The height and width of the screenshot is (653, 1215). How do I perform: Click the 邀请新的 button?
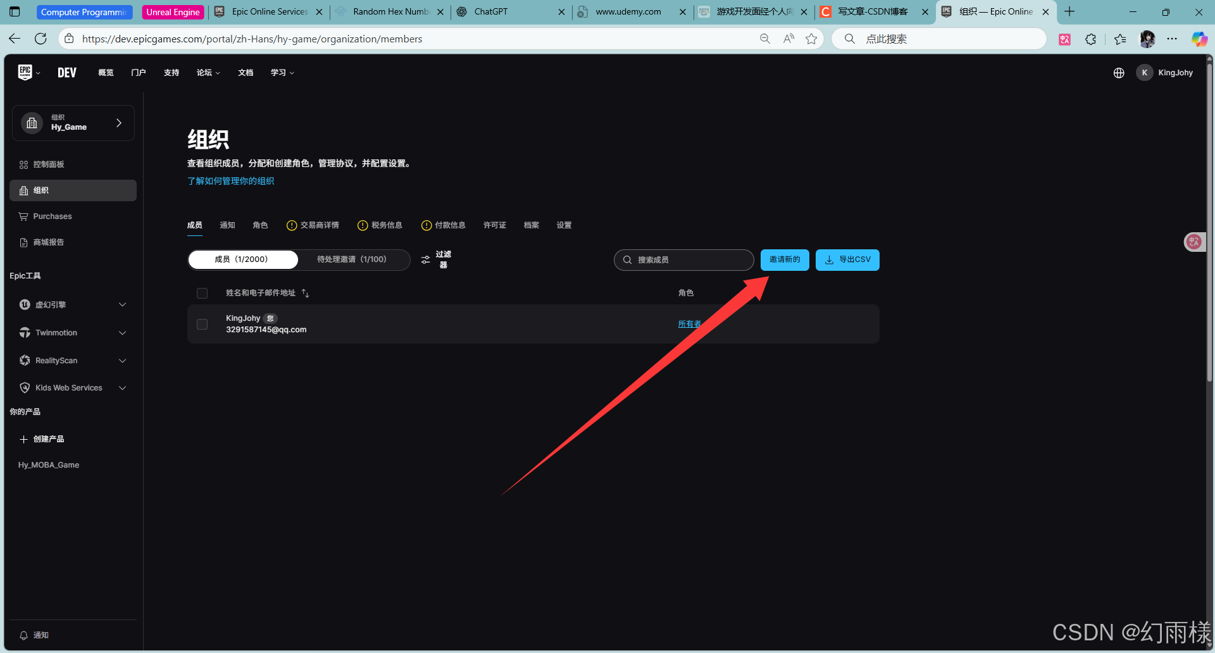point(785,260)
